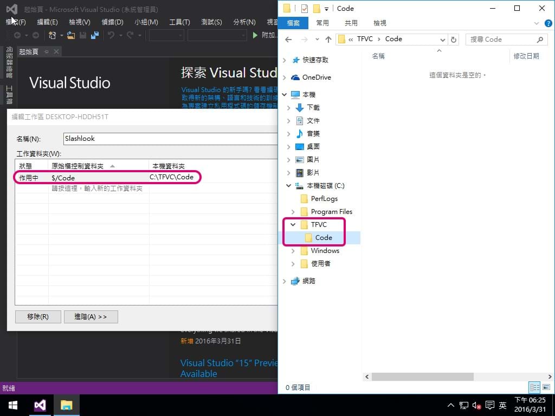The width and height of the screenshot is (555, 416).
Task: Click Visual Studio icon on the taskbar
Action: pyautogui.click(x=40, y=405)
